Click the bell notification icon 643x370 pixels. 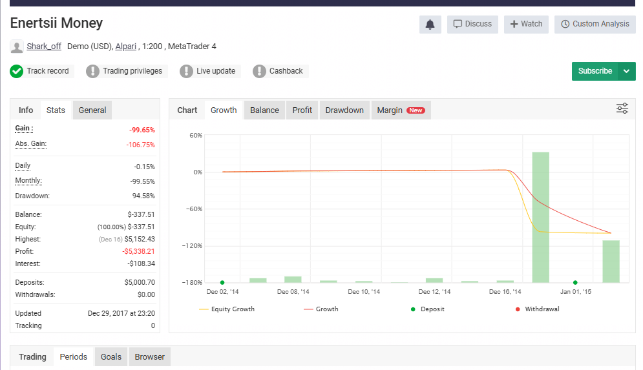coord(430,25)
